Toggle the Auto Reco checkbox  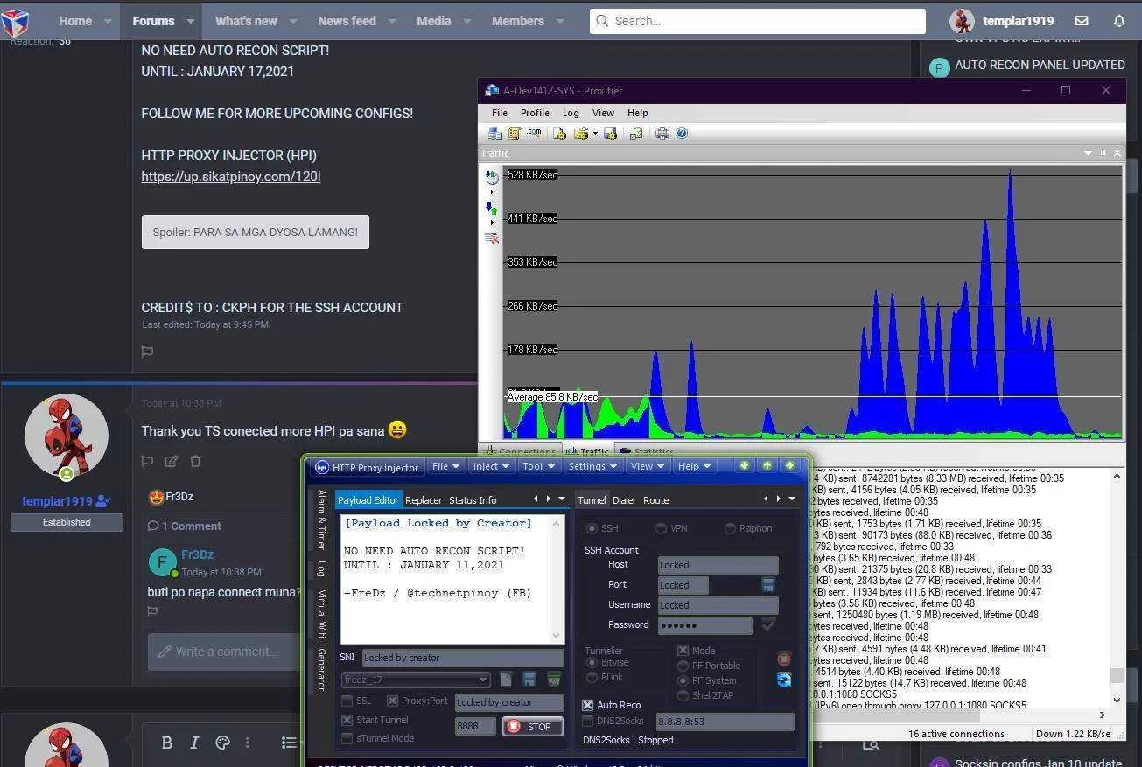pos(587,705)
